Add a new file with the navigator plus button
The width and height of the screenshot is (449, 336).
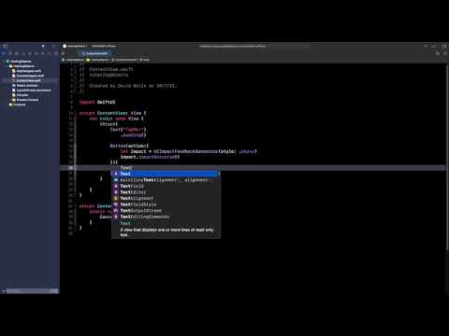(4, 291)
